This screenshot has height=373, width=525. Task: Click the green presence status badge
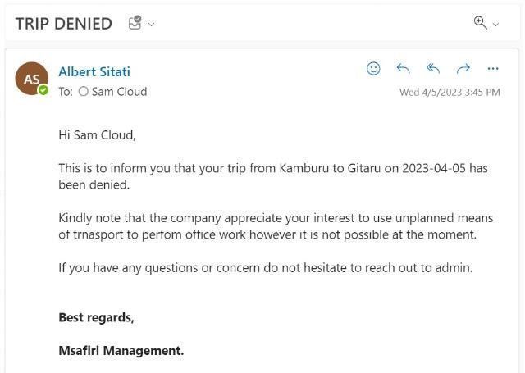click(x=43, y=90)
